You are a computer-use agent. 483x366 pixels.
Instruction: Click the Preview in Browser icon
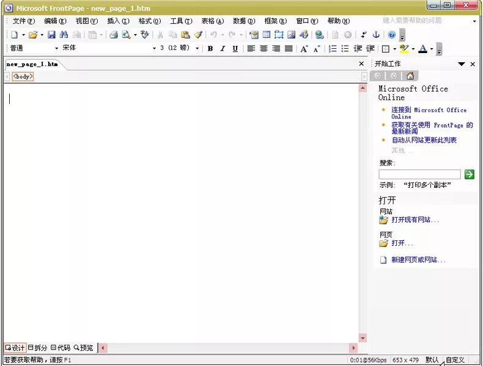126,35
